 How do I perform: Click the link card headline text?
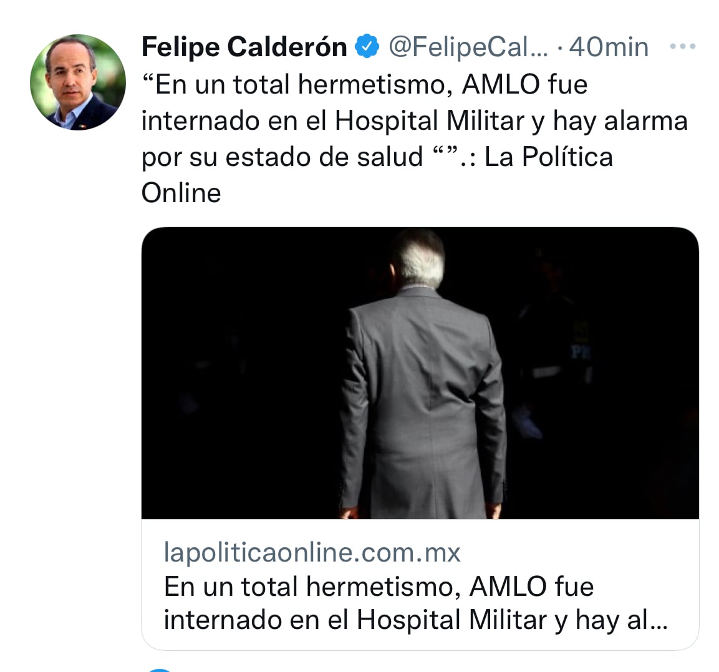coord(415,603)
